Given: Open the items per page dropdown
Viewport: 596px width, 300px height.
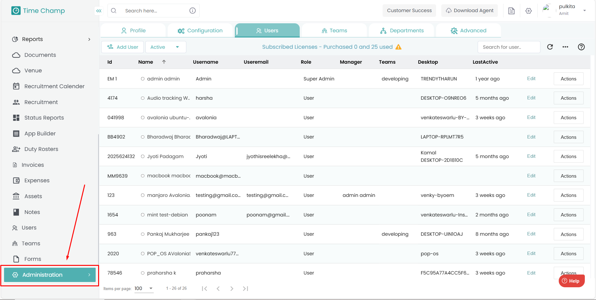Looking at the screenshot, I should pyautogui.click(x=144, y=289).
